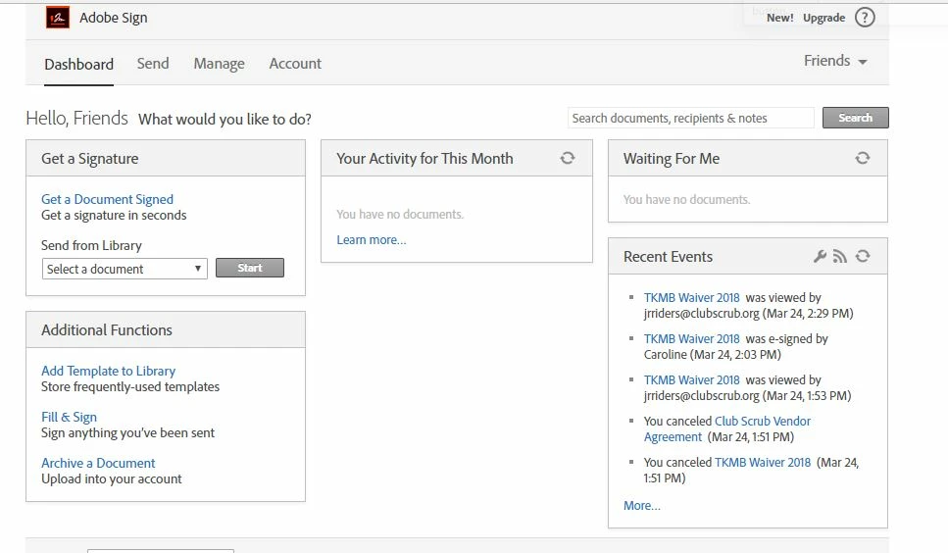Refresh the Waiting For Me panel
Viewport: 948px width, 553px height.
[x=862, y=158]
